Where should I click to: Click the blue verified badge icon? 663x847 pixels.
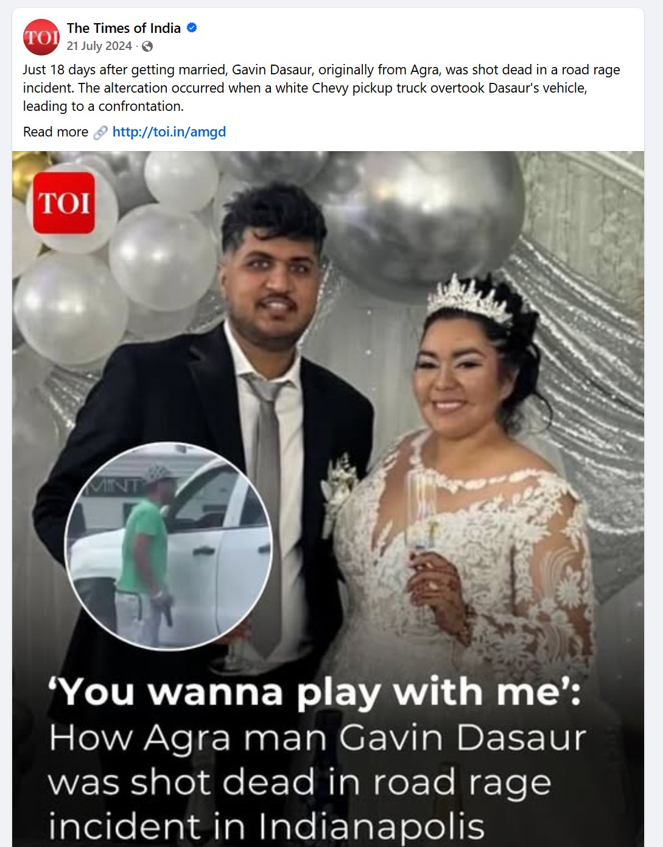[x=192, y=28]
